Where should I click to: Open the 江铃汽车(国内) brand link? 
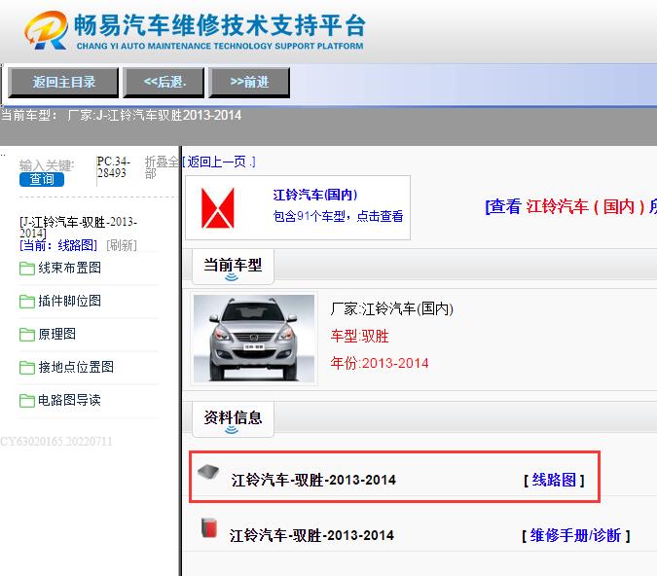(x=314, y=195)
